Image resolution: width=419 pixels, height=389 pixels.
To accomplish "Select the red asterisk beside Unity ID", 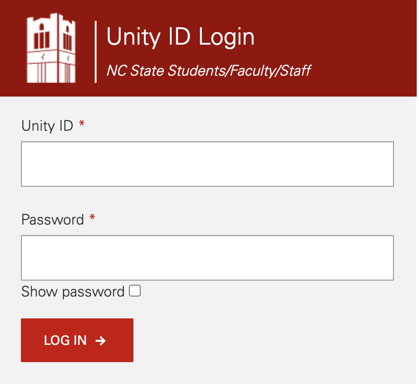I will pos(82,123).
